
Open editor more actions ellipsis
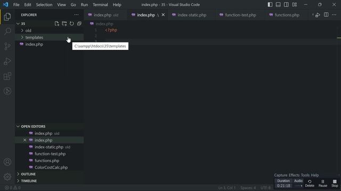[334, 15]
